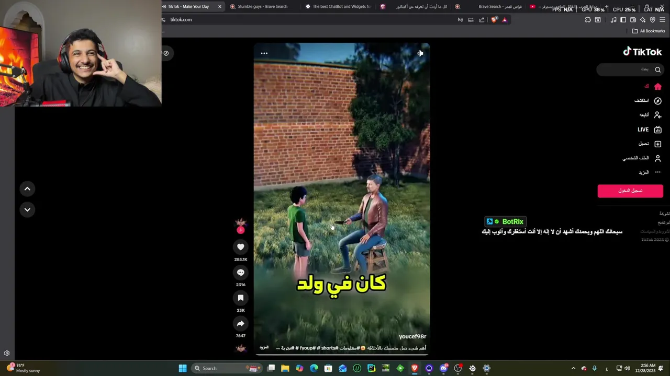
Task: Click the media control music note icon
Action: point(613,20)
